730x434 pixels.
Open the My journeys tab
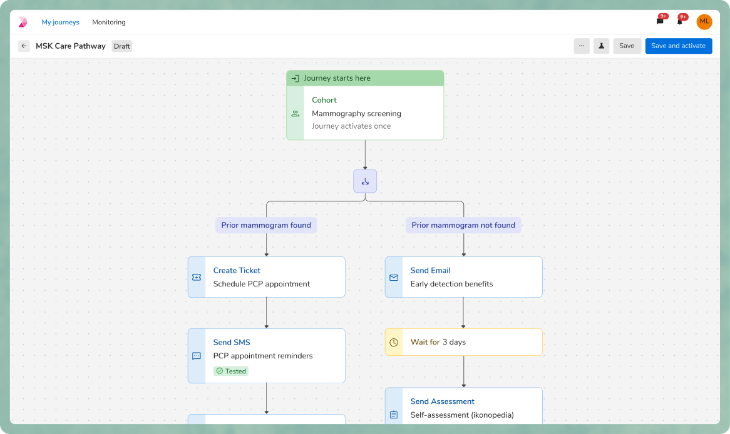tap(61, 22)
